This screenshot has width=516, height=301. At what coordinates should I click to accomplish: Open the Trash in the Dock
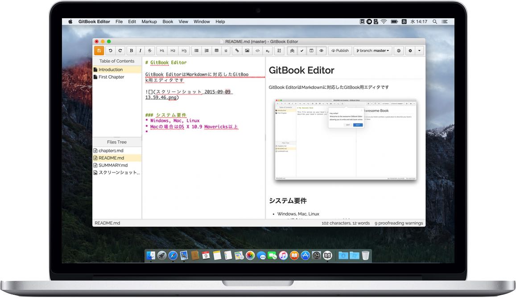point(365,255)
